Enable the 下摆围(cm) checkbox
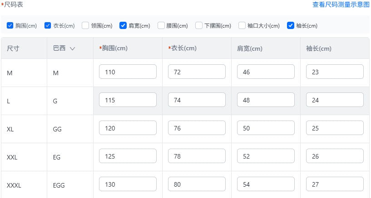Viewport: 371px width, 198px height. click(199, 26)
